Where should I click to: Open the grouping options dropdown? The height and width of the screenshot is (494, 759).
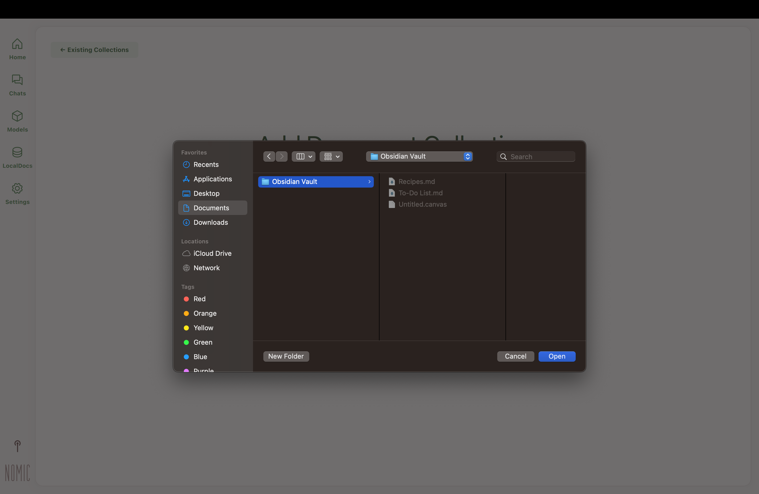pos(331,156)
